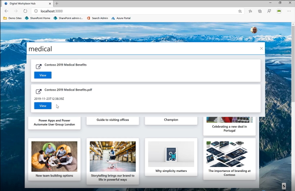This screenshot has height=191, width=295.
Task: Select the Contoso 2019 Medical Benefits.pdf title
Action: [68, 90]
